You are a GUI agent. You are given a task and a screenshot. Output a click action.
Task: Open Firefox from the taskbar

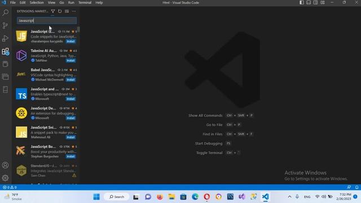click(x=160, y=197)
